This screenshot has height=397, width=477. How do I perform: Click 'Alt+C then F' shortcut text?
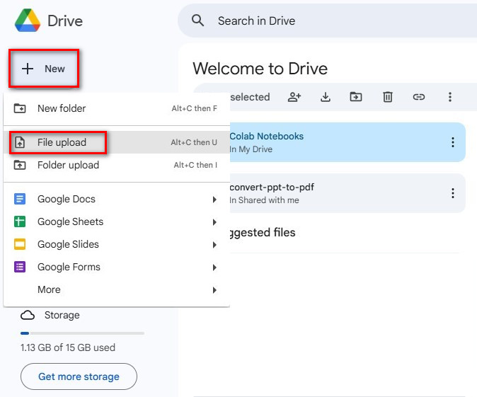pos(195,108)
